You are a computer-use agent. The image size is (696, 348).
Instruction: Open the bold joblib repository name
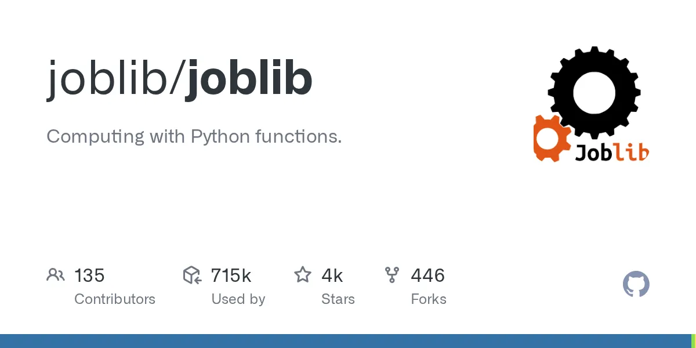249,79
